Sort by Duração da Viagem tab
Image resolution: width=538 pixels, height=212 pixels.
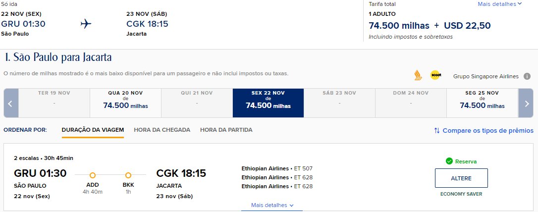pyautogui.click(x=93, y=130)
